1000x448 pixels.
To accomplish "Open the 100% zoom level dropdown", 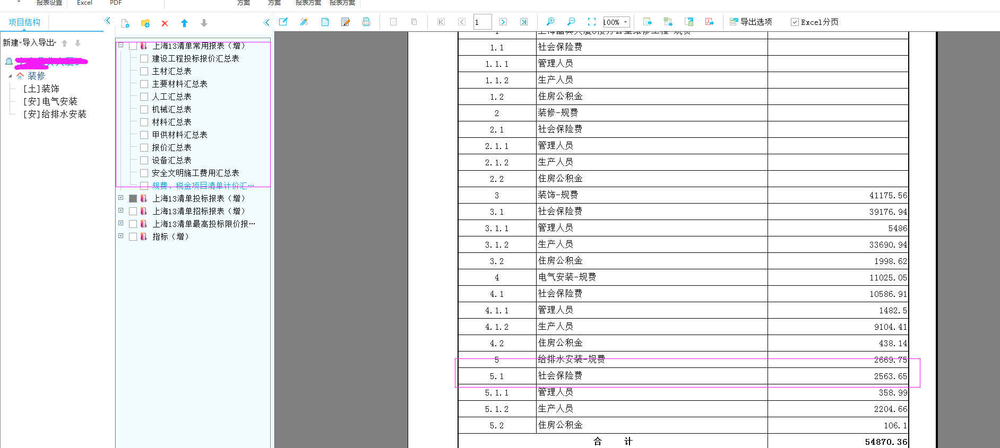I will click(626, 22).
